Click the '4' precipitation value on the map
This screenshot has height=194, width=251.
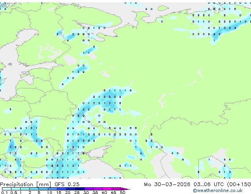pos(141,153)
